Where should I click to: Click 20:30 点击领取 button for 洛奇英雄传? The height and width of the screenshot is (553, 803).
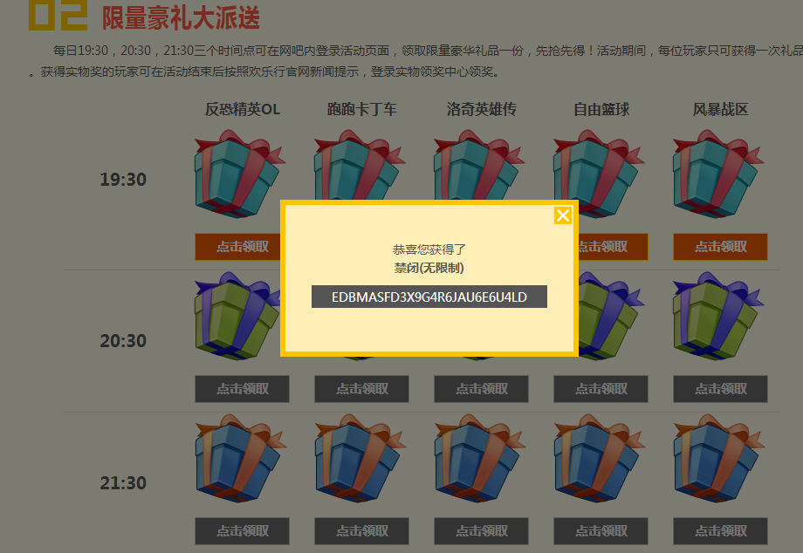[x=482, y=389]
